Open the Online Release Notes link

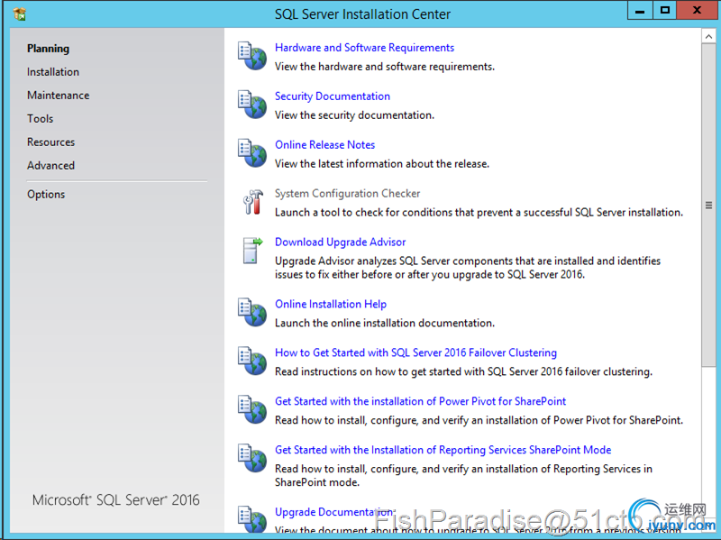pos(325,145)
